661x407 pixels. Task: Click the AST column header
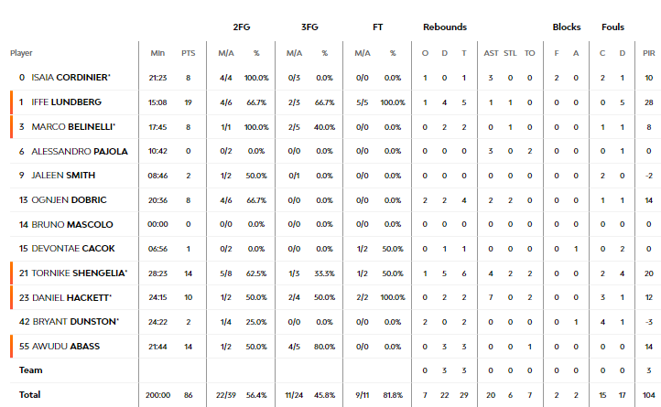pos(491,53)
